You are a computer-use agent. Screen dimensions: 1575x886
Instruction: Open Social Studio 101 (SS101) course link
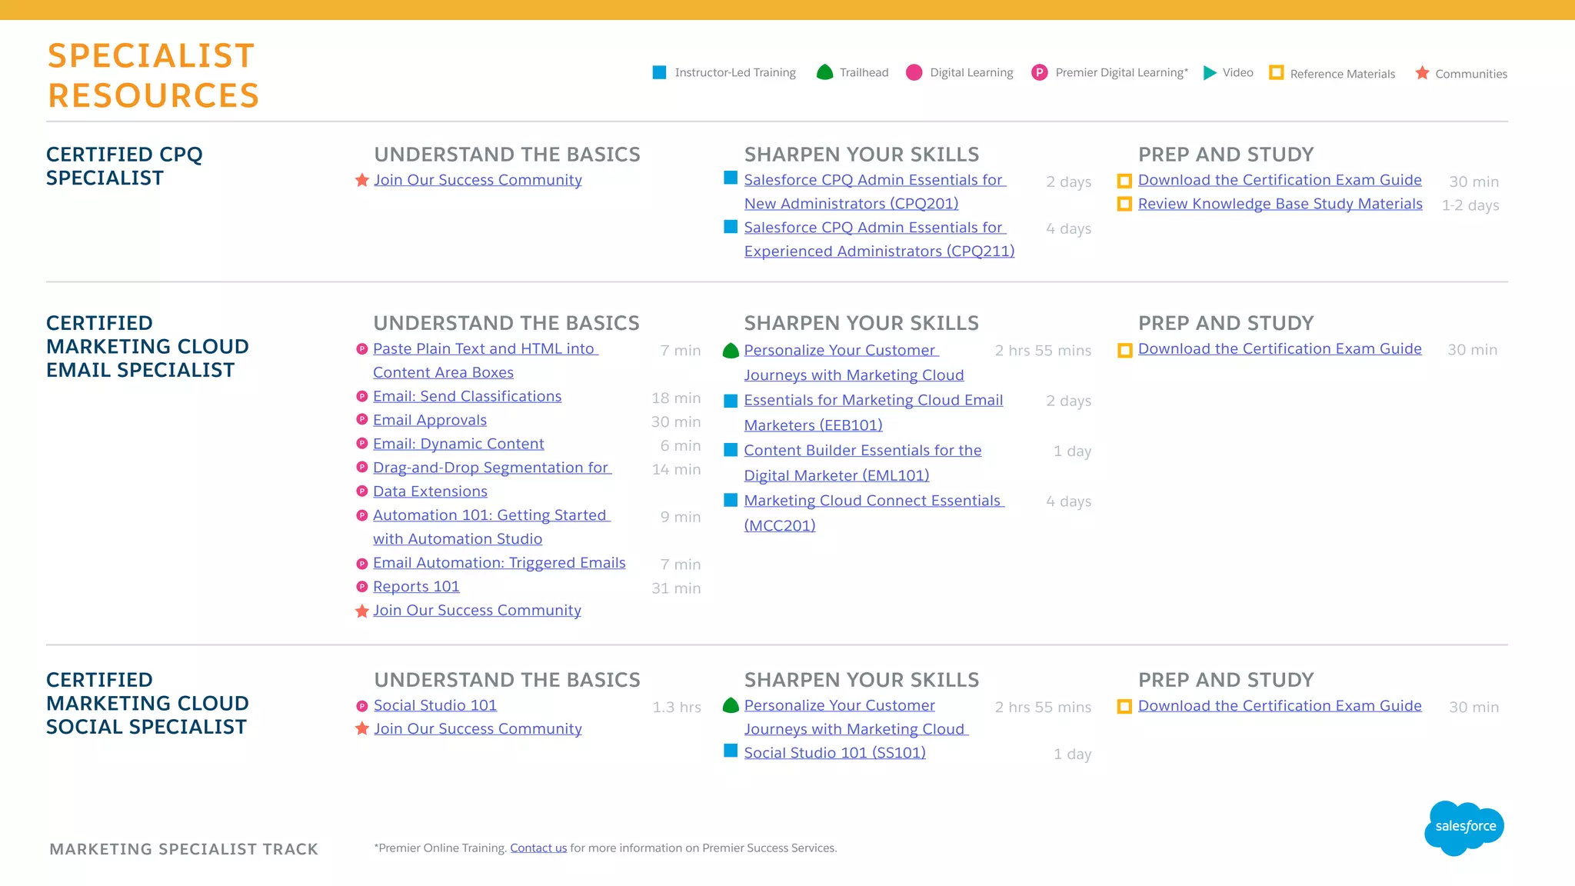pos(834,753)
